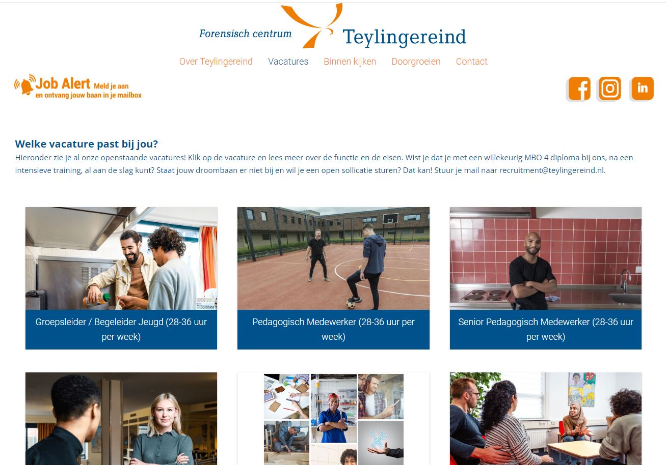The height and width of the screenshot is (465, 666).
Task: Open the football court photo thumbnail
Action: (333, 258)
